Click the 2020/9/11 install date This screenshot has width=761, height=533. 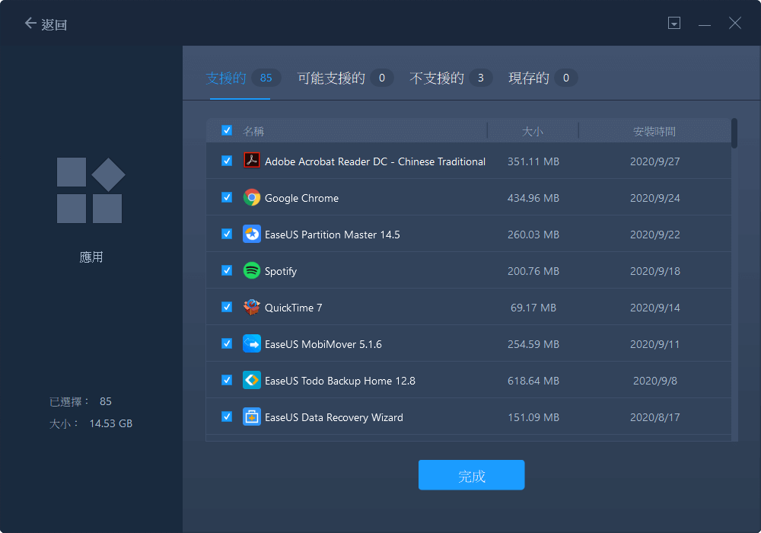click(x=654, y=344)
